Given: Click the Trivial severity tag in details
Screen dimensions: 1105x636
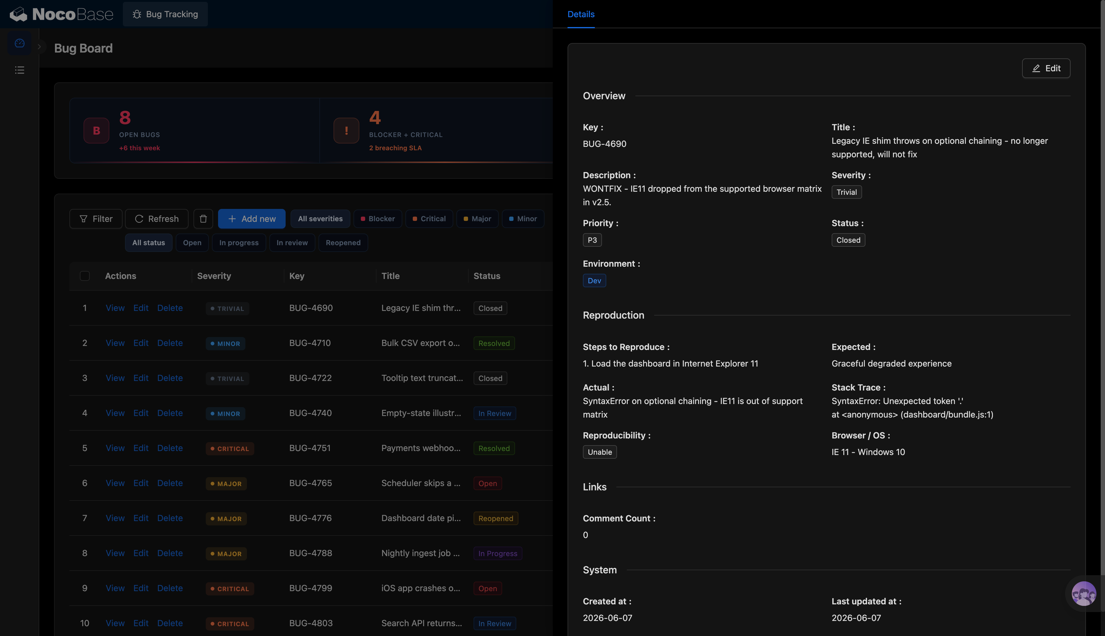Looking at the screenshot, I should coord(846,192).
